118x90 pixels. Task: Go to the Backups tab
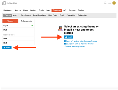click(x=72, y=10)
